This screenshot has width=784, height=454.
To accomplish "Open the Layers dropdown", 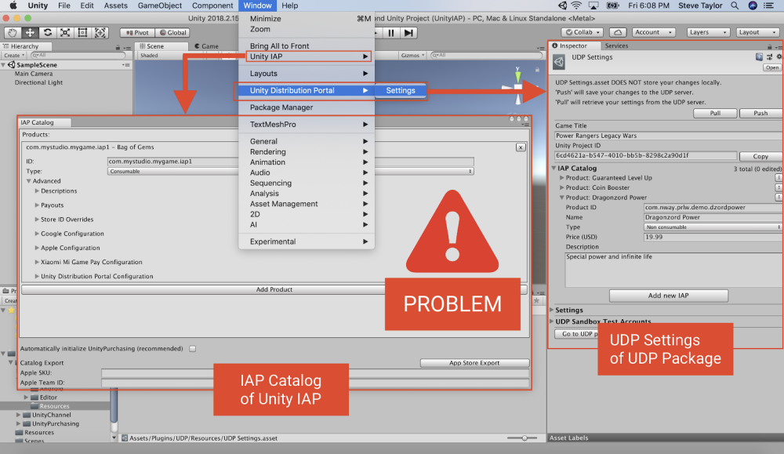I will click(708, 32).
